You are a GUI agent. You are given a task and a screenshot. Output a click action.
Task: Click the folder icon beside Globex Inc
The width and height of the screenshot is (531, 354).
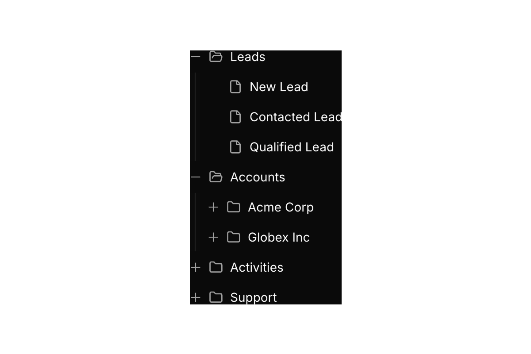pyautogui.click(x=234, y=237)
